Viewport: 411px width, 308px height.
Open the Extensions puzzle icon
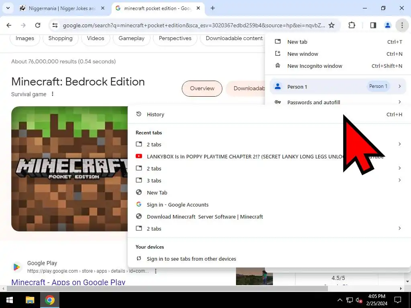(x=352, y=25)
